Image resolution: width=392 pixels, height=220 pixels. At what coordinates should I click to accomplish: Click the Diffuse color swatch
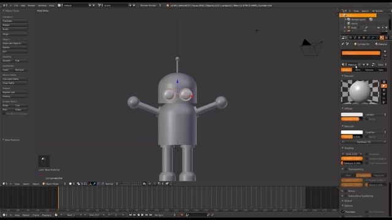pyautogui.click(x=352, y=114)
